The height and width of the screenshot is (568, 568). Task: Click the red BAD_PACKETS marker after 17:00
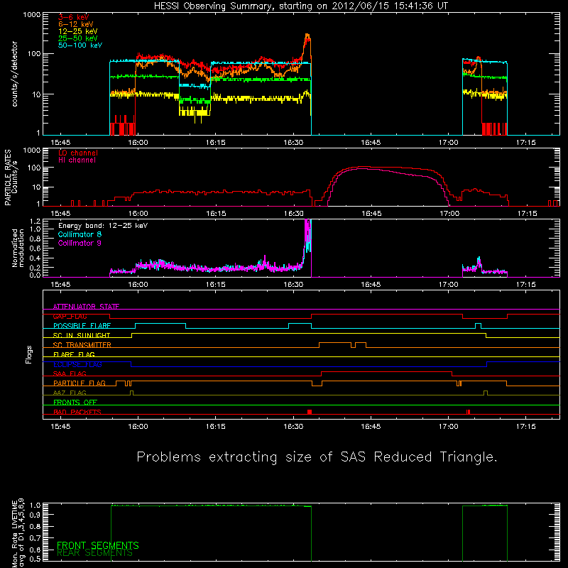(x=469, y=412)
